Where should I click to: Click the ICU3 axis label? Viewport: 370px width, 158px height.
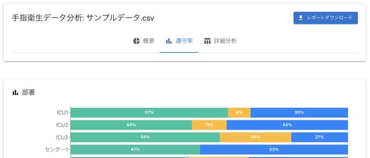62,137
